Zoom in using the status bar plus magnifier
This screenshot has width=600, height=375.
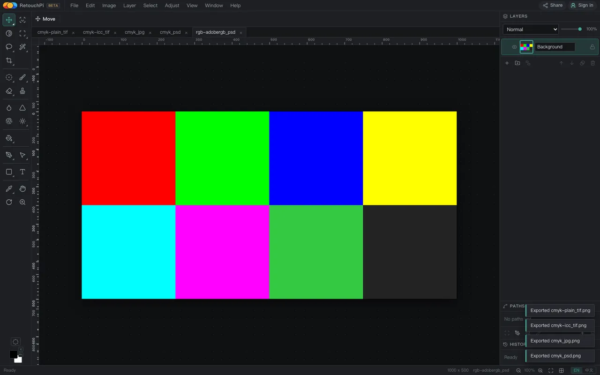click(x=540, y=370)
